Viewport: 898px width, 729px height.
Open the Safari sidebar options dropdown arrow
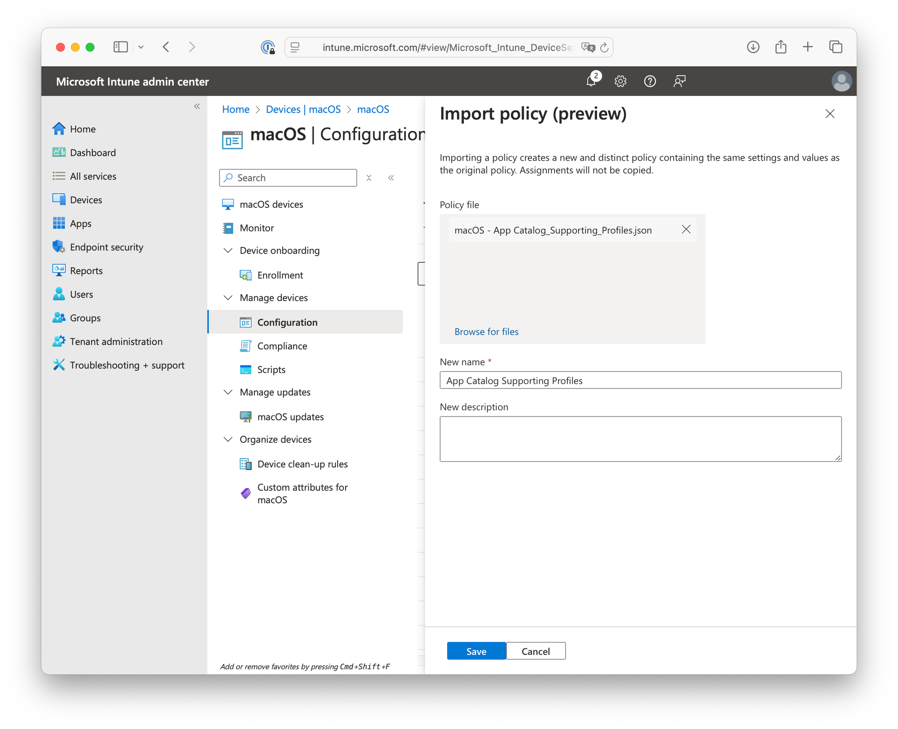141,47
